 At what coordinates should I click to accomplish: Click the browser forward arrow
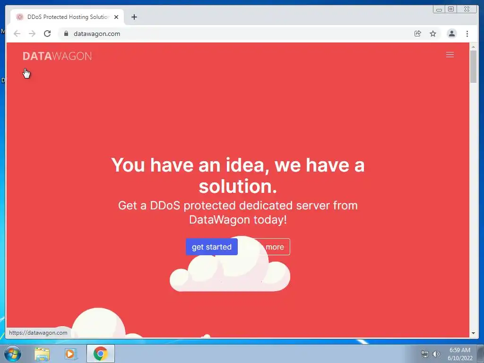click(32, 34)
